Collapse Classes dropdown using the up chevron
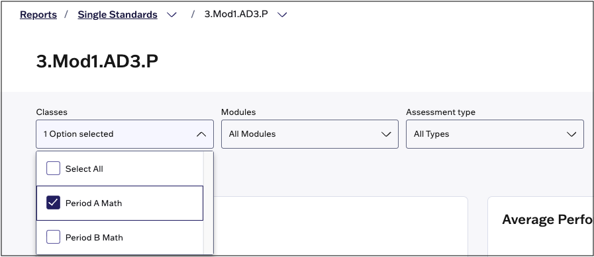 [201, 134]
